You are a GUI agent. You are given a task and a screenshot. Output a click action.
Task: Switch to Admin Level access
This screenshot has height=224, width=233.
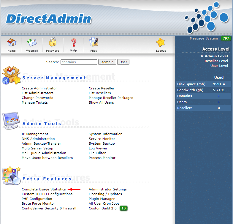tap(216, 56)
